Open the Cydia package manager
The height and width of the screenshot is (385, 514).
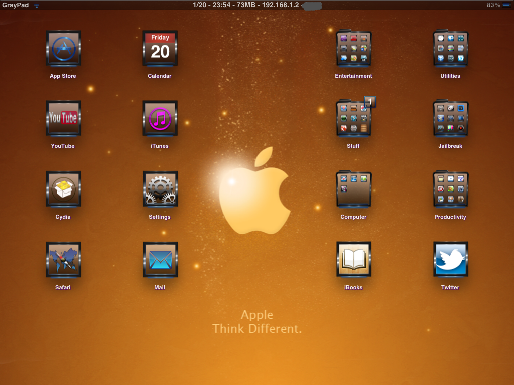[63, 189]
